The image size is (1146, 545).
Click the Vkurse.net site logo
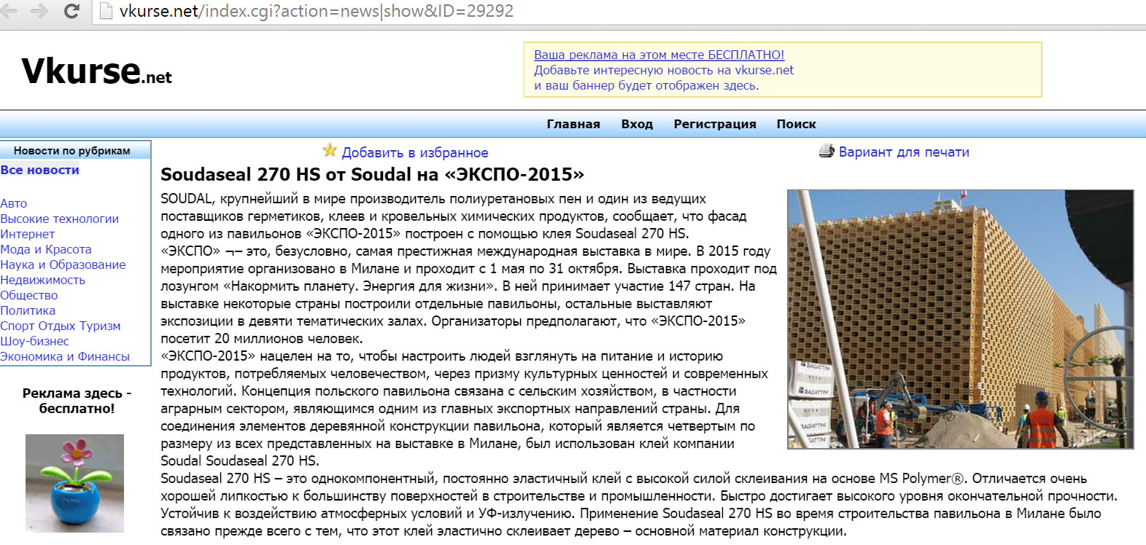[97, 71]
